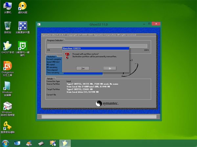Click the Details panel heading

point(50,79)
